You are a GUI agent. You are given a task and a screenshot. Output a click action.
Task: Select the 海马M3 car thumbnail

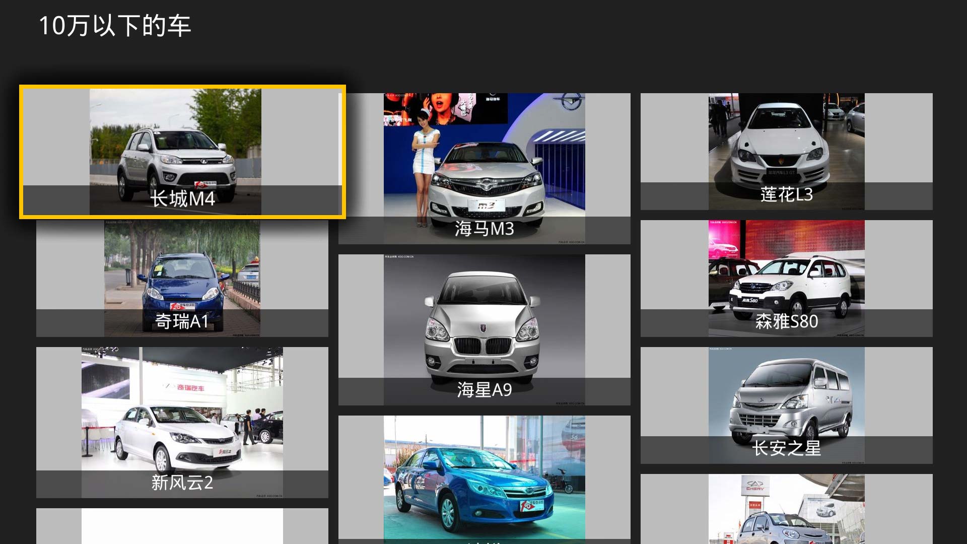click(484, 169)
